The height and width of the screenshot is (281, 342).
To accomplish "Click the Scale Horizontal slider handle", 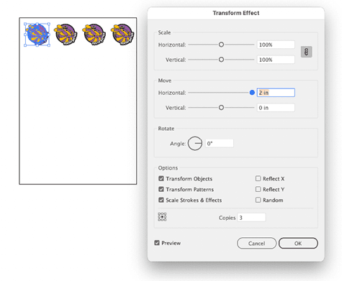I will (x=221, y=45).
